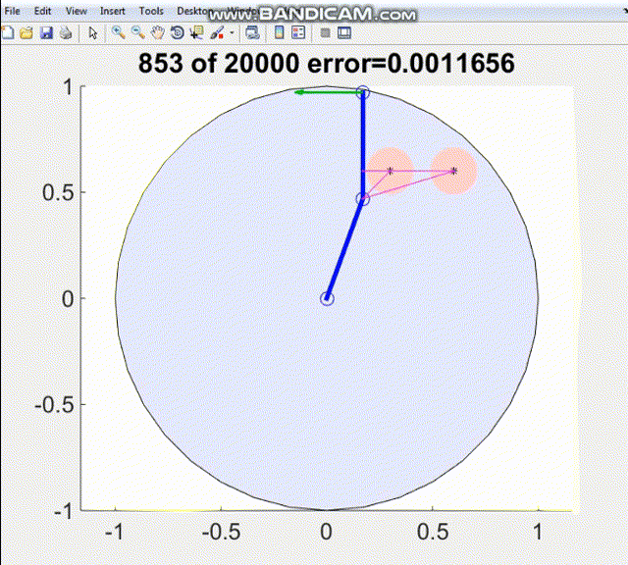Click the Show Plot Tools icon
This screenshot has height=565, width=628.
click(344, 32)
